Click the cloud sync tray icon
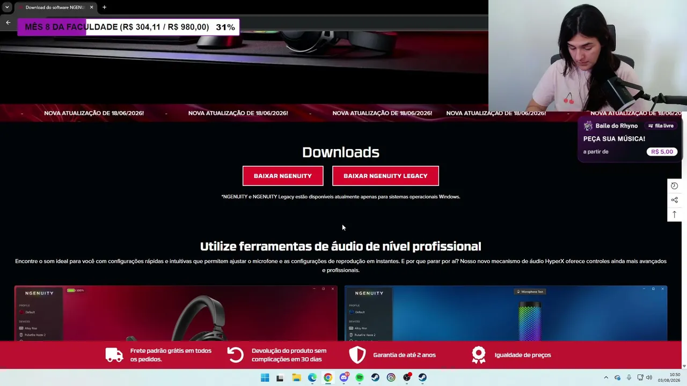Viewport: 687px width, 386px height. pyautogui.click(x=617, y=377)
